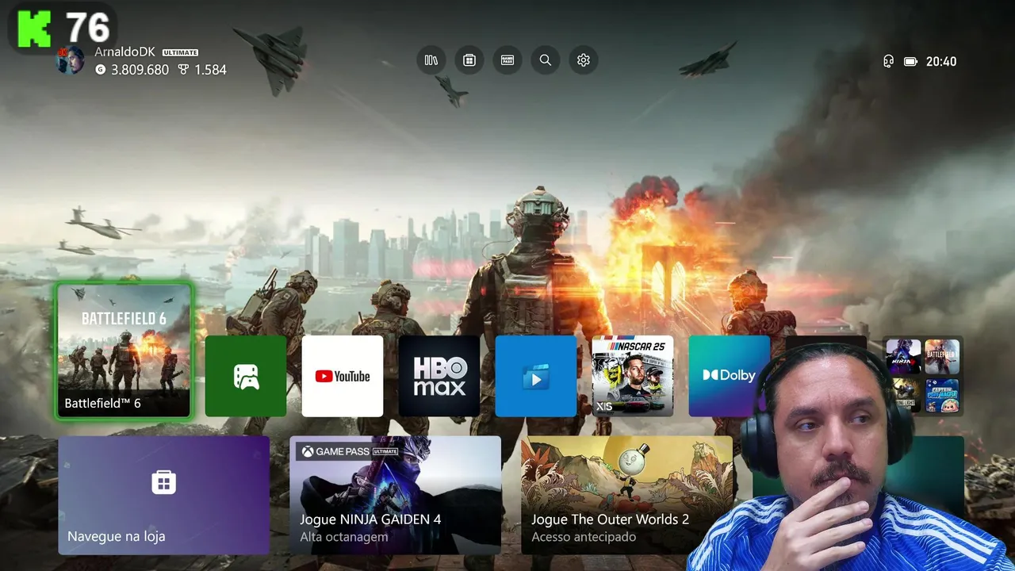Click the ArnaldoDK gamertag text
The image size is (1015, 571).
(126, 52)
